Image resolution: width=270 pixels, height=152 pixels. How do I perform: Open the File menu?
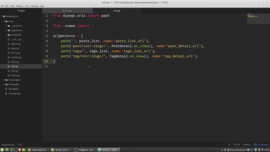[2, 6]
